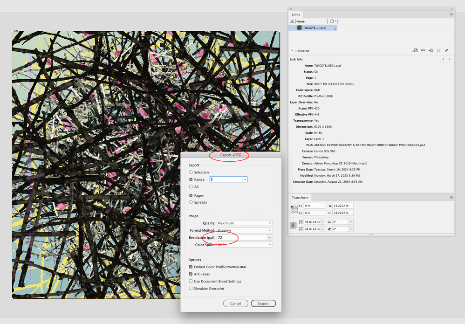Open Scale Y Percentage dropdown arrow
Image resolution: width=465 pixels, height=324 pixels.
pyautogui.click(x=322, y=229)
